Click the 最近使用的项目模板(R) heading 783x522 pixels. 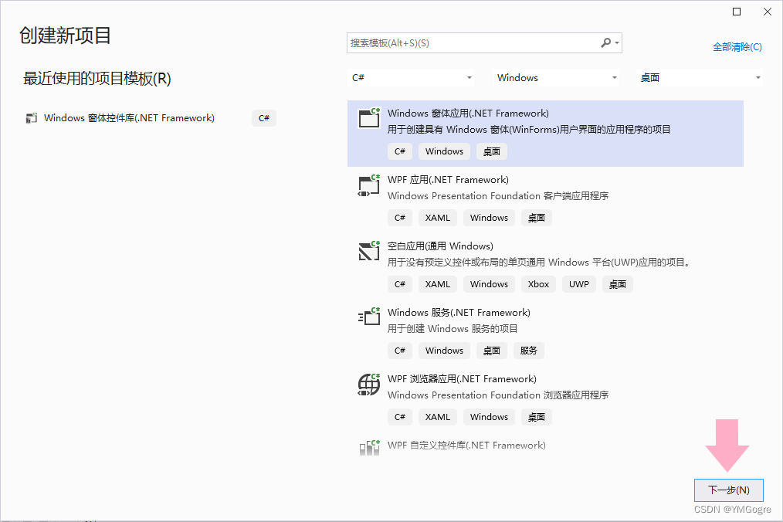pos(97,79)
